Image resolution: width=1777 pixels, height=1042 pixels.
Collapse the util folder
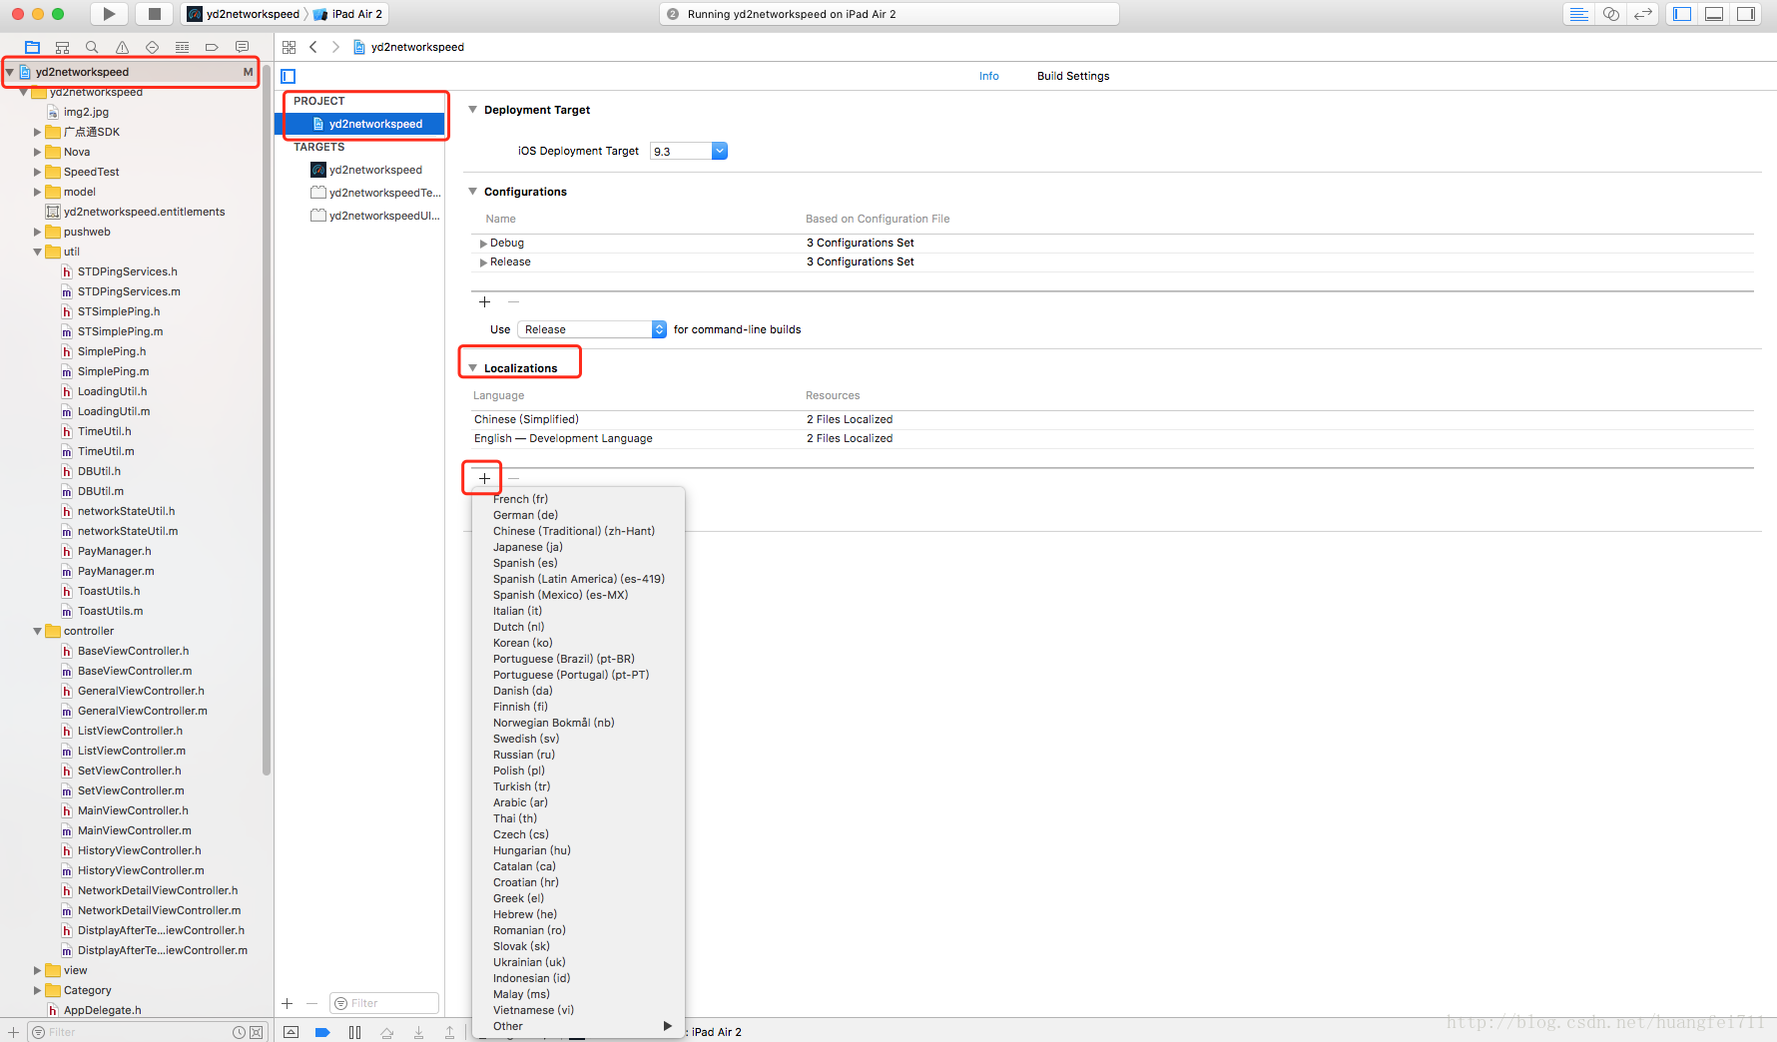coord(38,252)
